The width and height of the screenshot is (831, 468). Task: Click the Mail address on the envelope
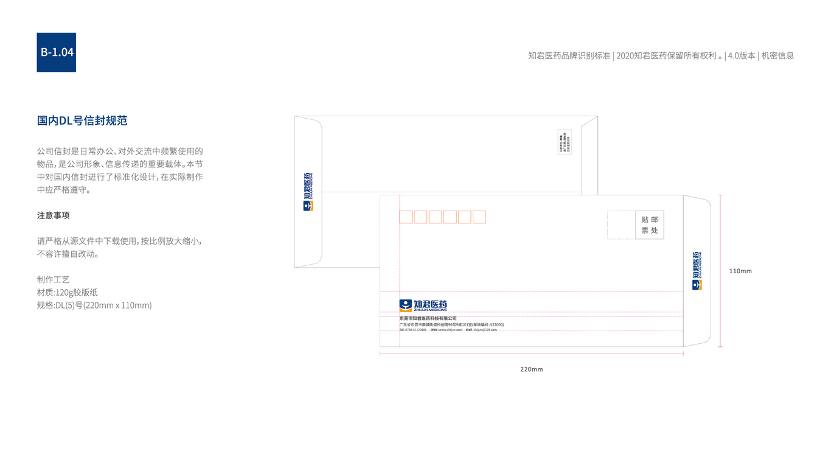(481, 330)
